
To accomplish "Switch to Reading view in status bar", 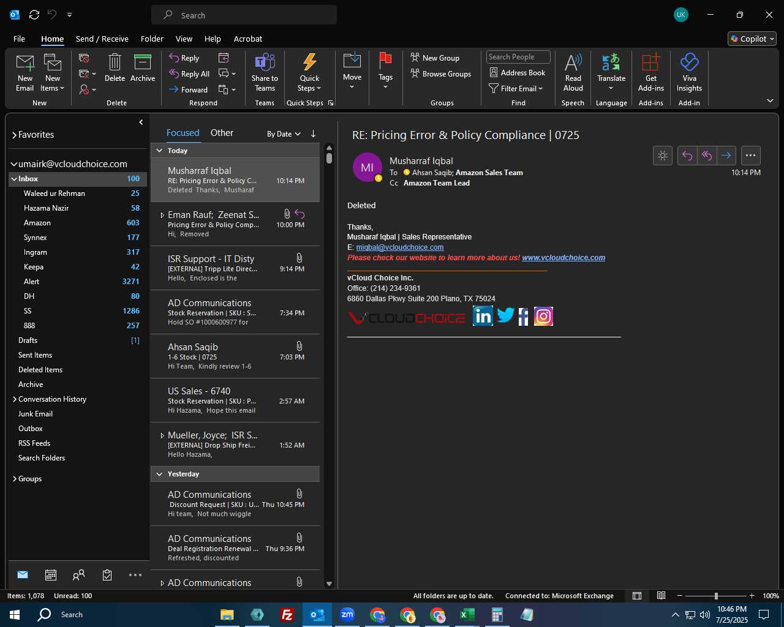I will tap(661, 596).
